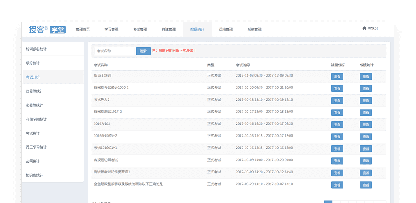Click exam name 新员工培训
Screen dimensions: 416x203
[x=102, y=75]
